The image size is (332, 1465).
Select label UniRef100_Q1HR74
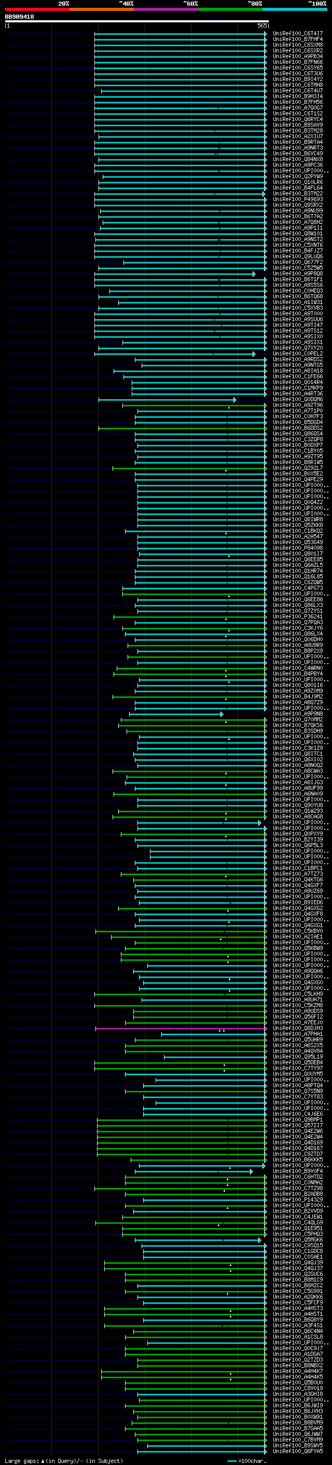pyautogui.click(x=298, y=571)
